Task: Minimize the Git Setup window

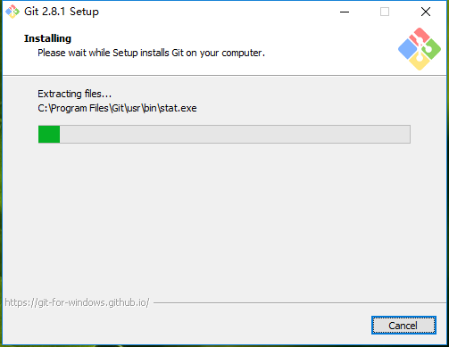Action: coord(345,12)
